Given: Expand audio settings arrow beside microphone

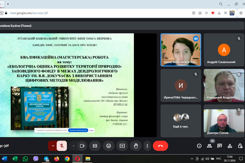Looking at the screenshot, I should pyautogui.click(x=53, y=146).
